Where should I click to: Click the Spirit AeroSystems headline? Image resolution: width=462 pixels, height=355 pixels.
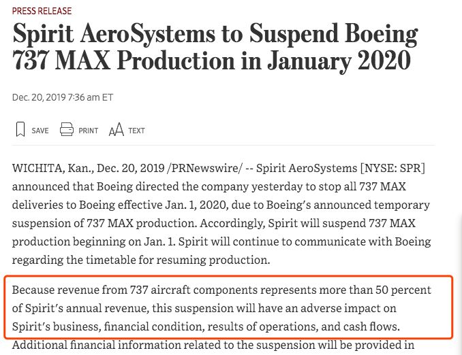tap(215, 47)
